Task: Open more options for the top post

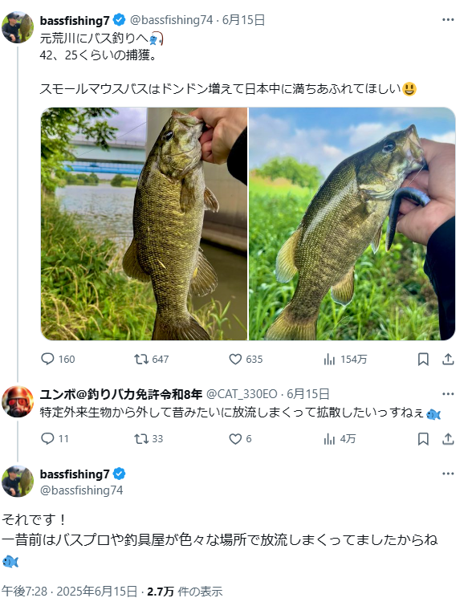Action: click(x=448, y=19)
